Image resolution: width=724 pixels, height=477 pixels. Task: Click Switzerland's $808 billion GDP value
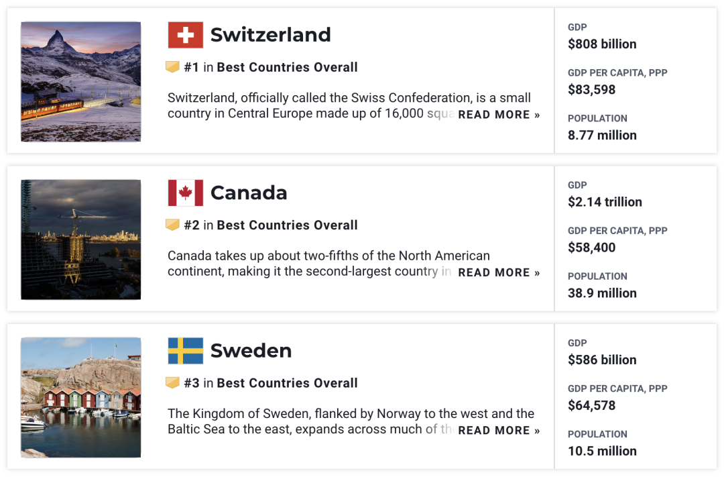point(602,44)
